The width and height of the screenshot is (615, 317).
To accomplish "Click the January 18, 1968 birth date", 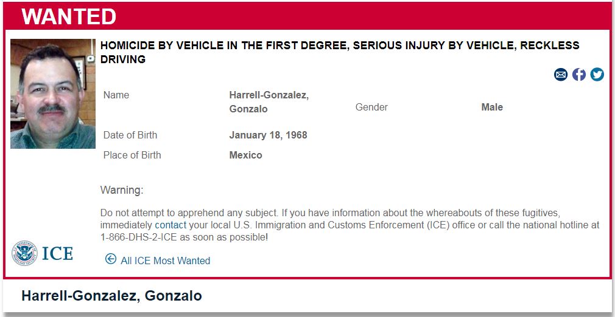I will [x=268, y=135].
